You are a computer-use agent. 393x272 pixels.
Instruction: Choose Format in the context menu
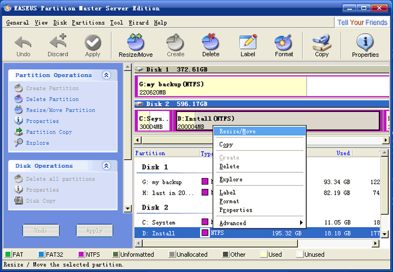coord(260,201)
